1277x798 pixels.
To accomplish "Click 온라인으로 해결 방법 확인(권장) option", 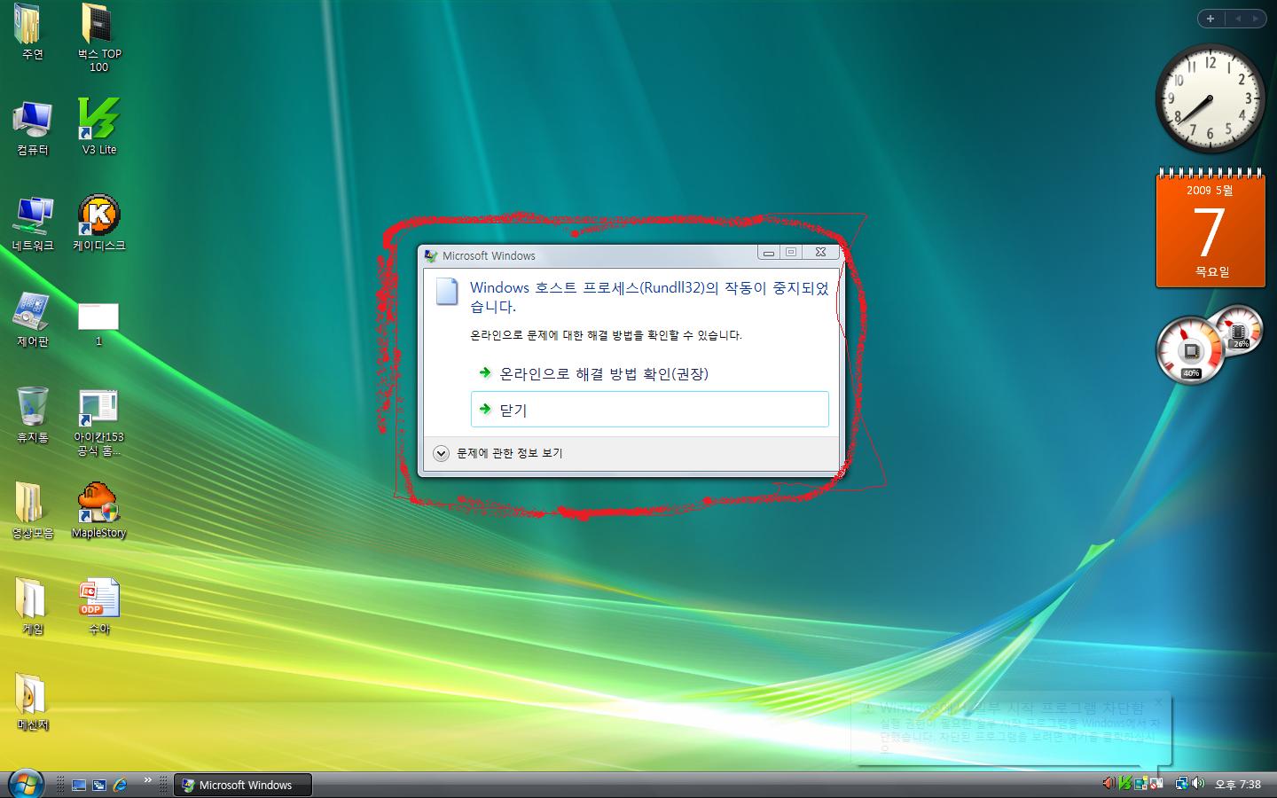I will 649,373.
